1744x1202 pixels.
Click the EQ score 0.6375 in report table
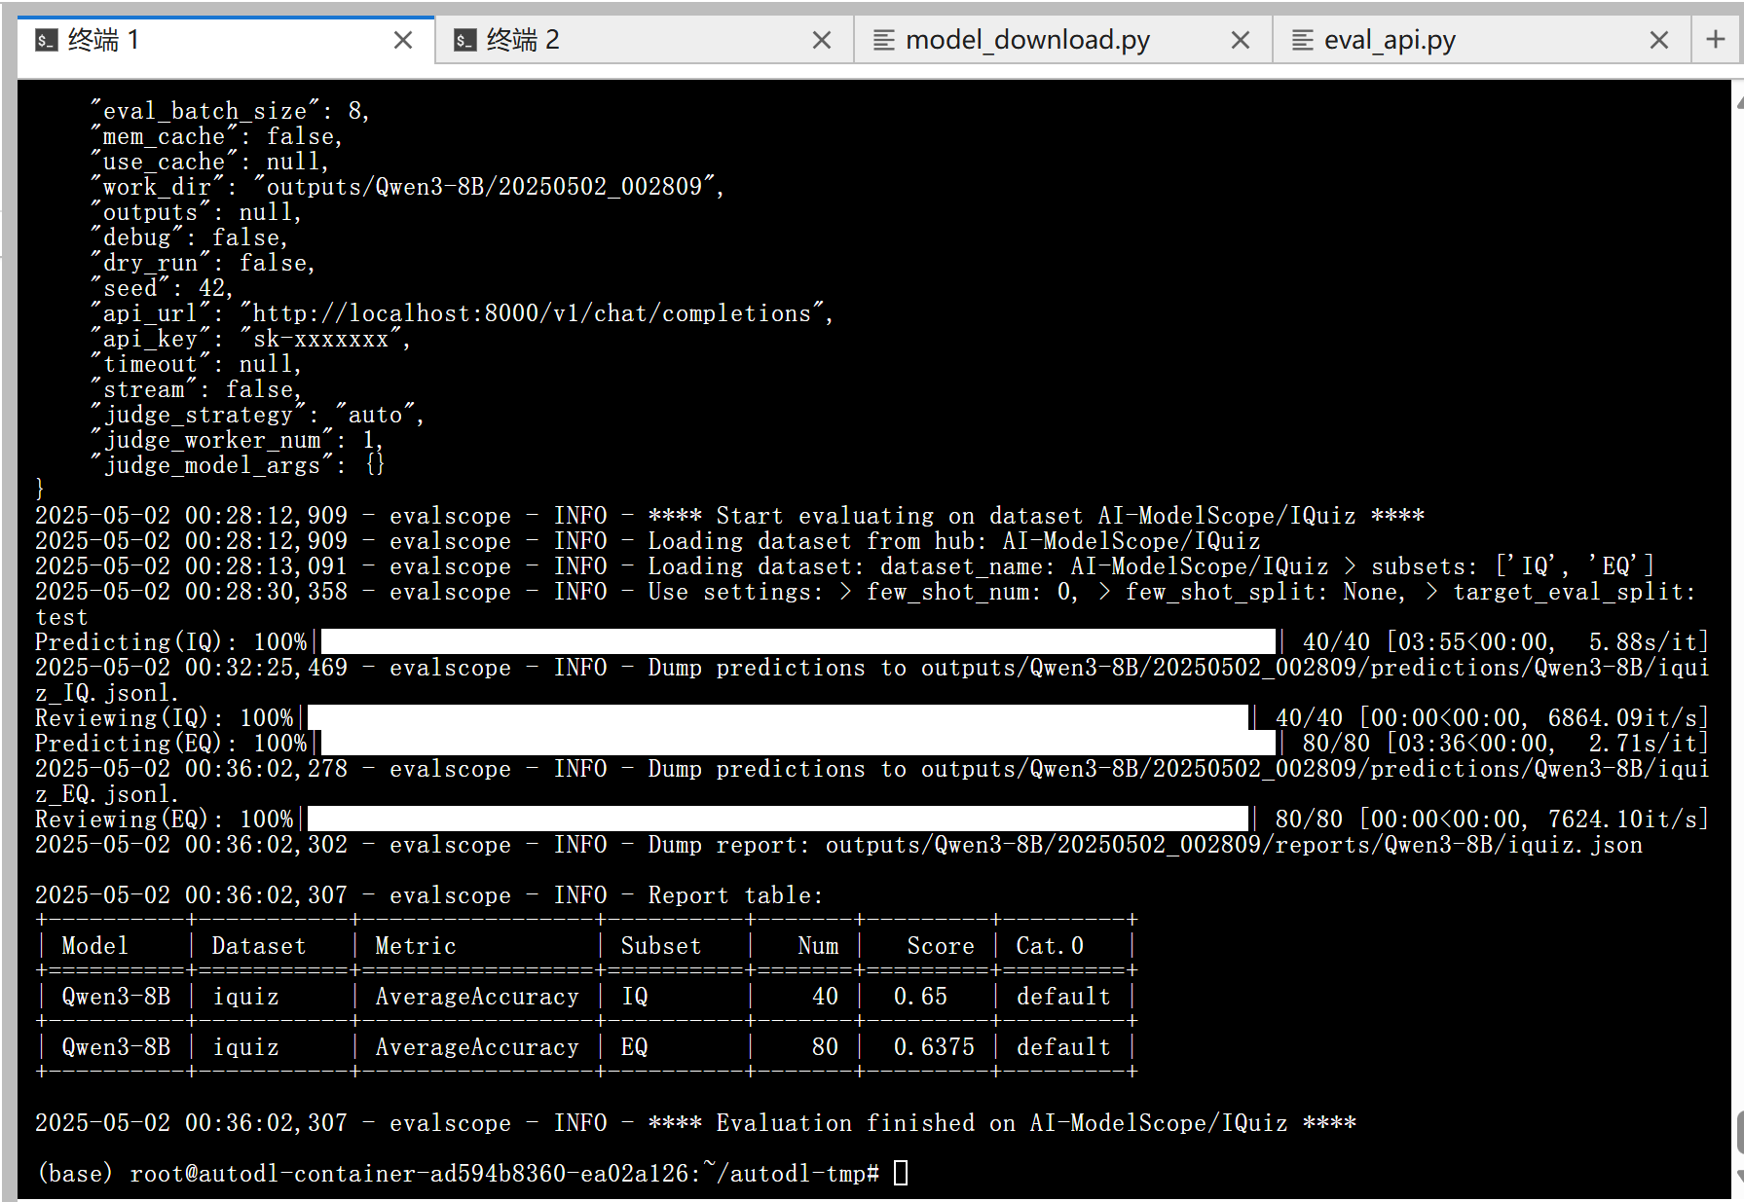point(933,1047)
